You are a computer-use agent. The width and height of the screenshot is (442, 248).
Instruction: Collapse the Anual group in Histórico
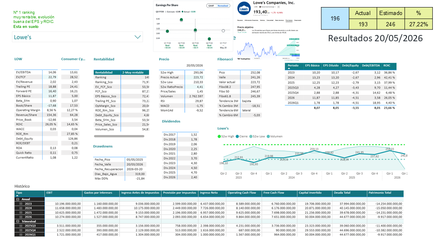coord(18,199)
